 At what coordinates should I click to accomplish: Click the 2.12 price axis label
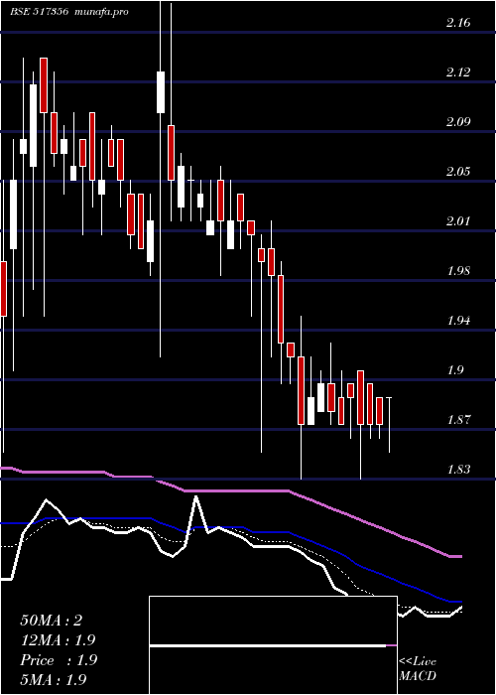[458, 71]
